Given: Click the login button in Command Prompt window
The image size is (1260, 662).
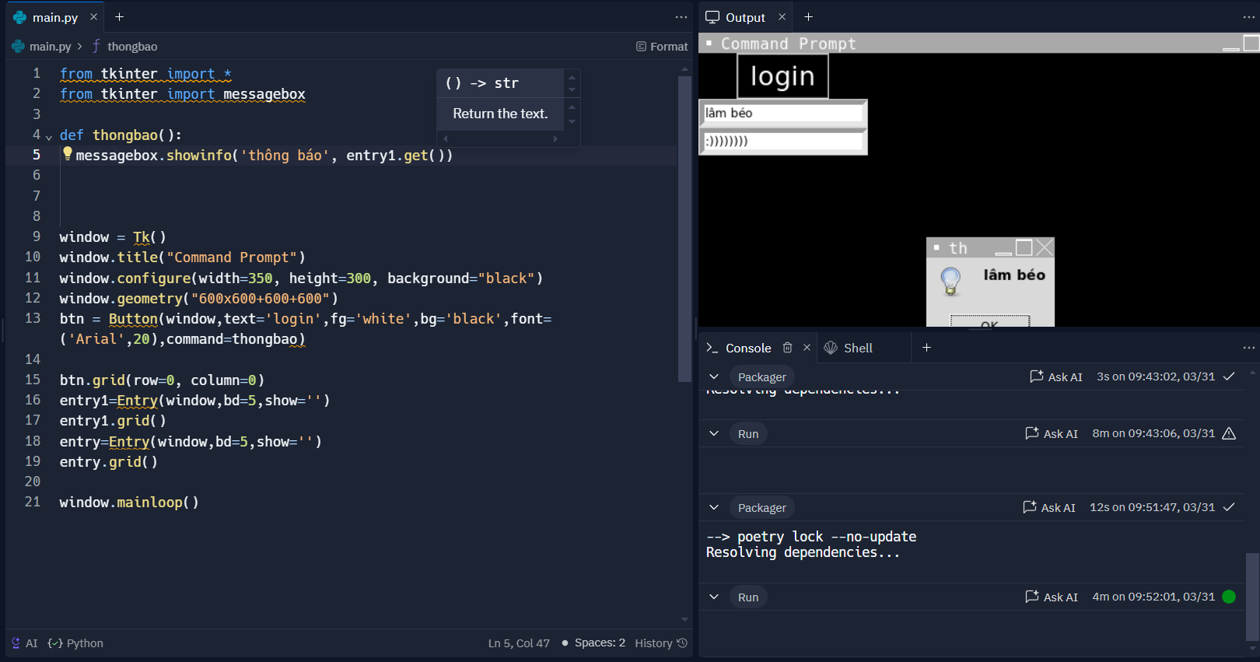Looking at the screenshot, I should tap(782, 76).
